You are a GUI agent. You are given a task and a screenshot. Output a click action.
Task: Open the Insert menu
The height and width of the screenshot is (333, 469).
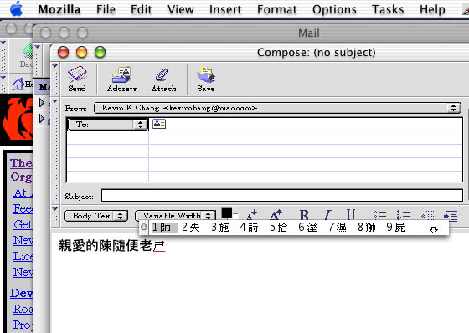(x=225, y=9)
